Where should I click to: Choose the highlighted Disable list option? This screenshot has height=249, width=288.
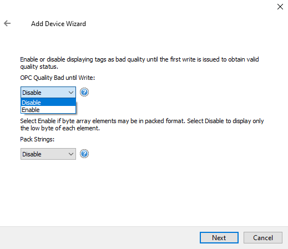point(48,103)
